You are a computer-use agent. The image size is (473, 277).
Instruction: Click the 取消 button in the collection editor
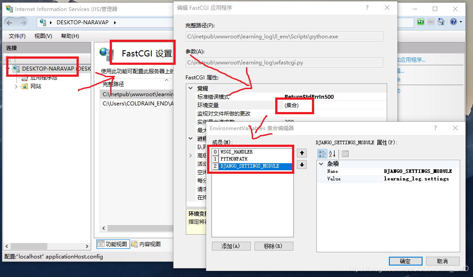tap(442, 261)
